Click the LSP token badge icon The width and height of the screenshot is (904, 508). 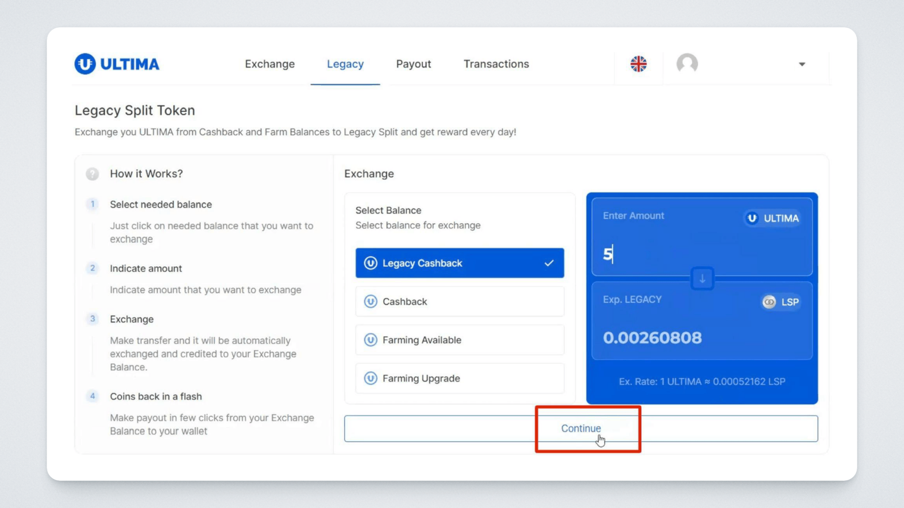coord(769,302)
